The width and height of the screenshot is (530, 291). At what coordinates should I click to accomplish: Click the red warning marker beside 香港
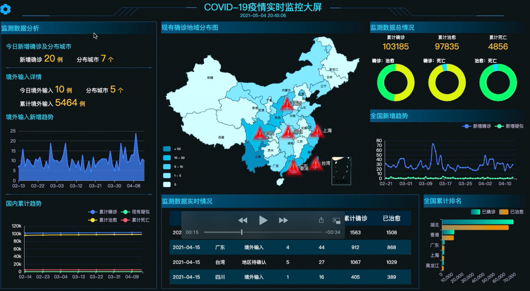tap(293, 168)
